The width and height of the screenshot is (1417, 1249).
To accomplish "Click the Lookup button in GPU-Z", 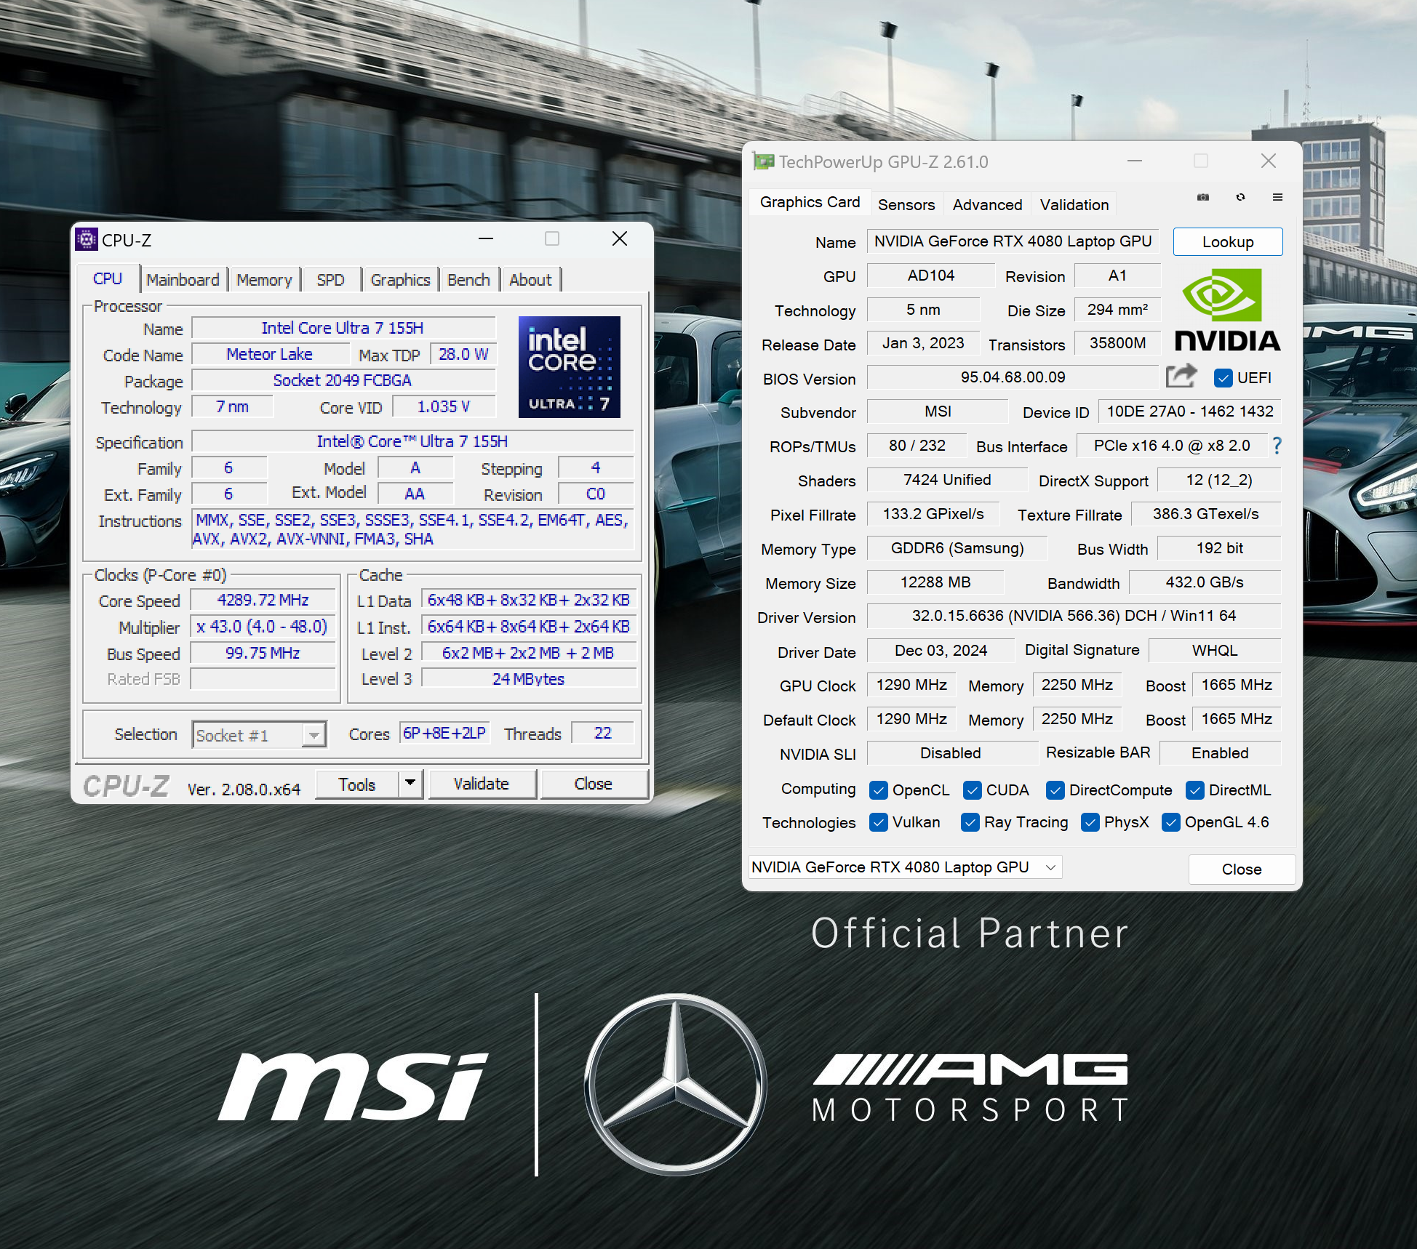I will pyautogui.click(x=1228, y=242).
